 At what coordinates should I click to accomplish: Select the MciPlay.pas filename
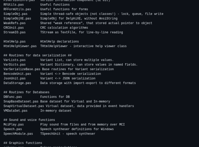pos(14,125)
